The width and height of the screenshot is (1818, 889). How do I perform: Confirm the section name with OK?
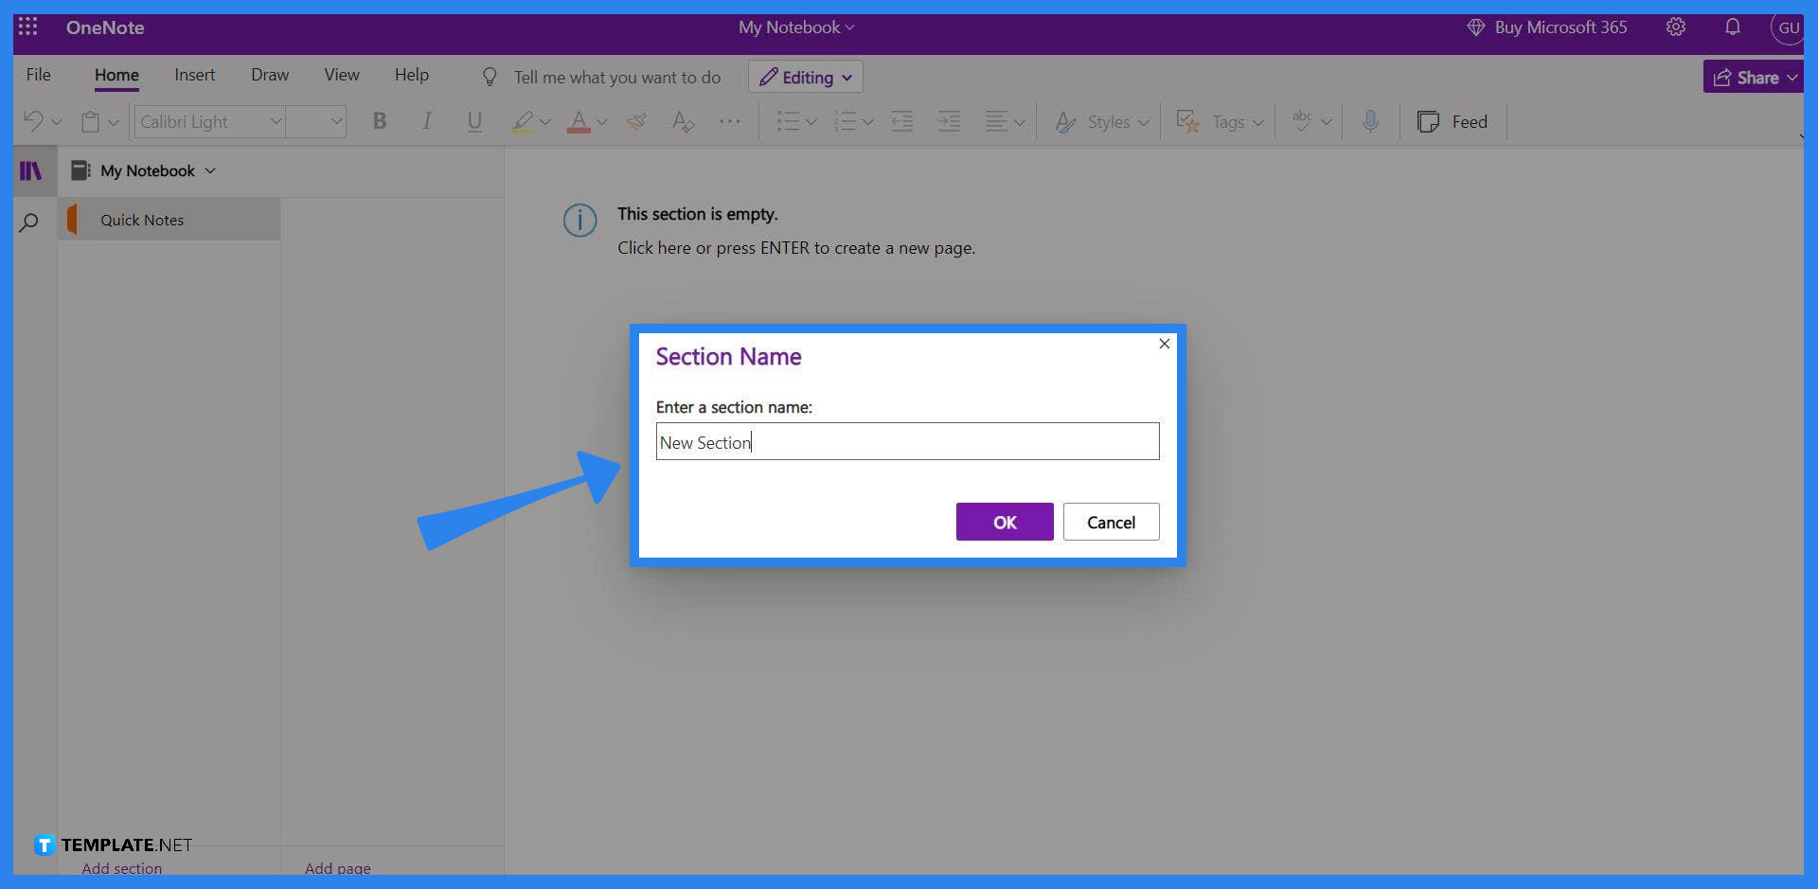(x=1004, y=522)
